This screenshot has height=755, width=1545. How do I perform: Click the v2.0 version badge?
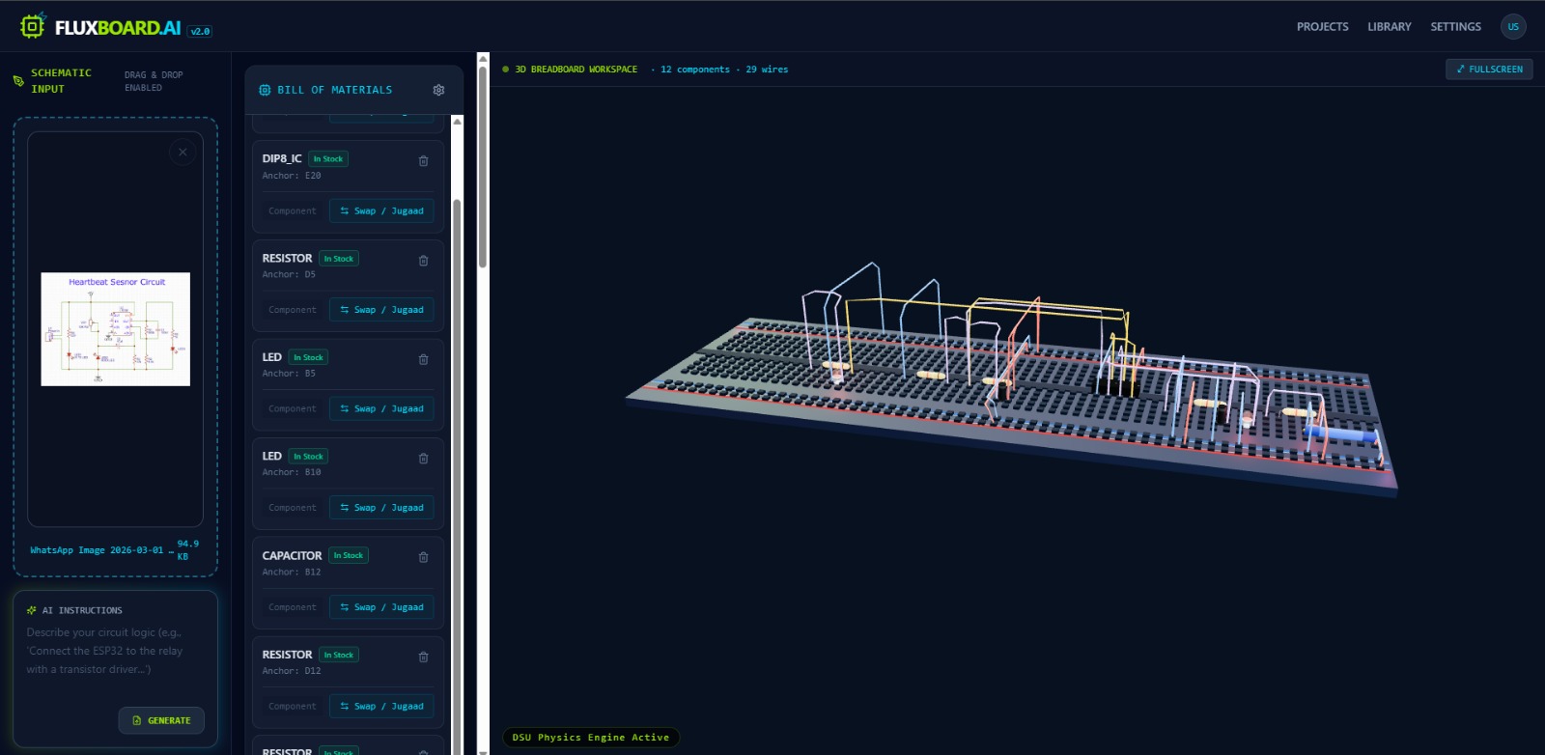[200, 31]
